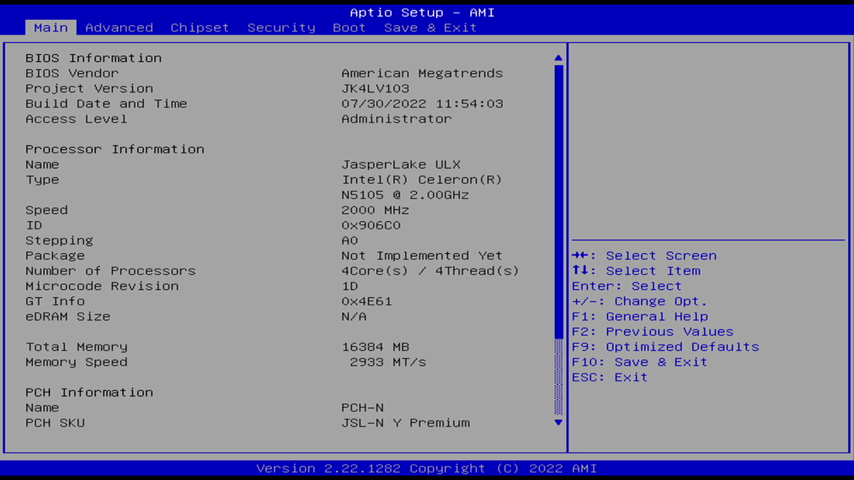
Task: Select the Boot tab
Action: tap(349, 28)
